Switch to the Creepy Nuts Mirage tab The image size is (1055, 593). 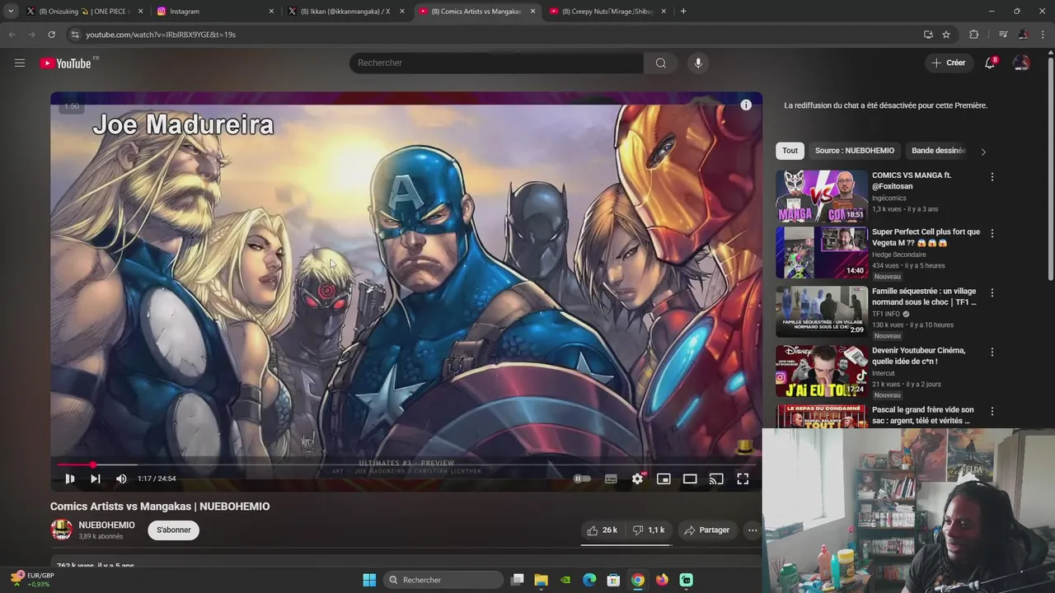(608, 12)
